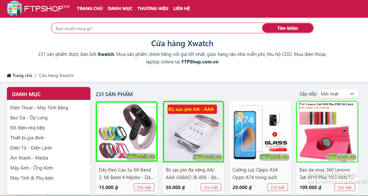
Task: Open the TRANG CHỦ menu item
Action: pyautogui.click(x=90, y=9)
